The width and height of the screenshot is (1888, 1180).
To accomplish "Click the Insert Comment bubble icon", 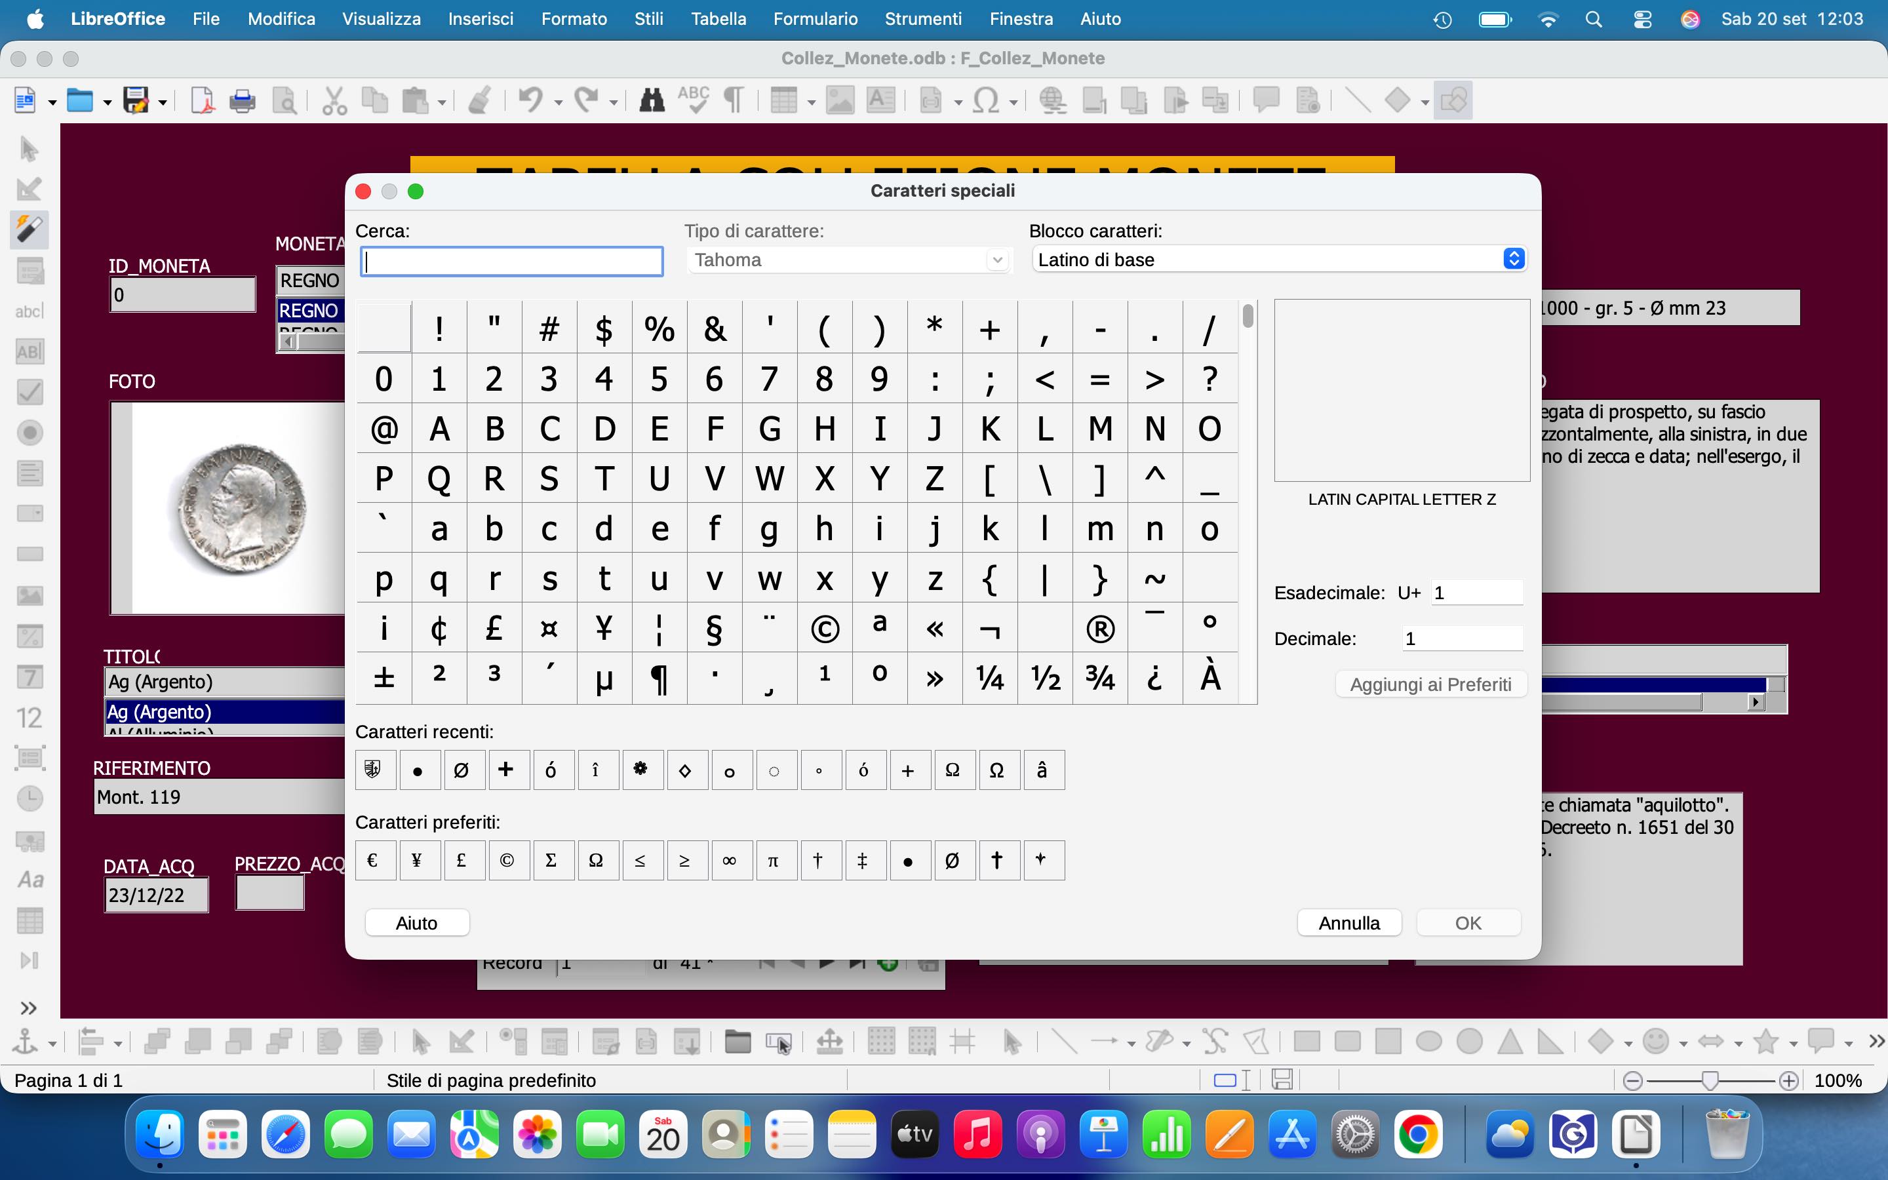I will click(x=1265, y=101).
